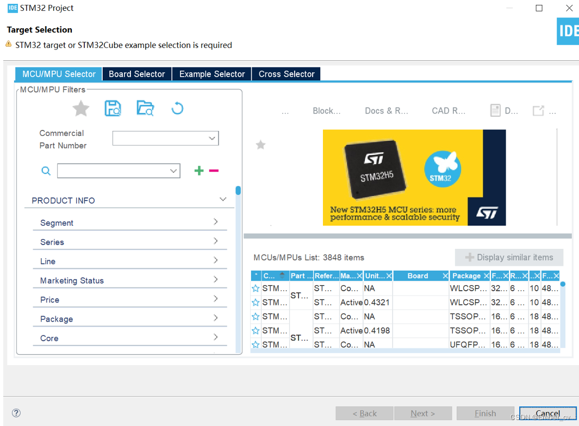Open the Docs & Resources tab

386,111
